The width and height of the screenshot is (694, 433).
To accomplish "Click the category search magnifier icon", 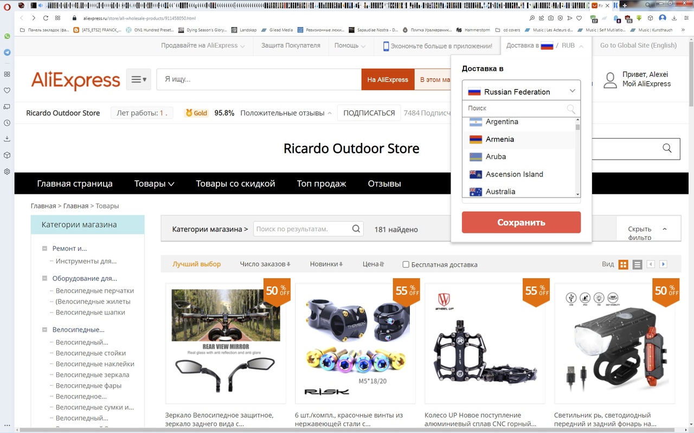I will 356,229.
